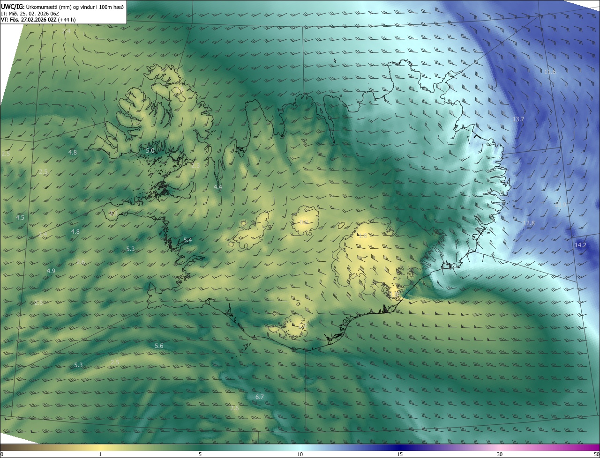Click the colour scale tick labelled 50
Screen dimensions: 600x458
596,454
